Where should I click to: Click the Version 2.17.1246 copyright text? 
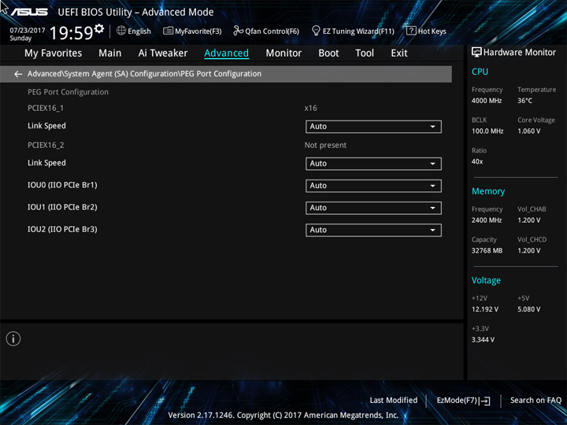[x=283, y=416]
